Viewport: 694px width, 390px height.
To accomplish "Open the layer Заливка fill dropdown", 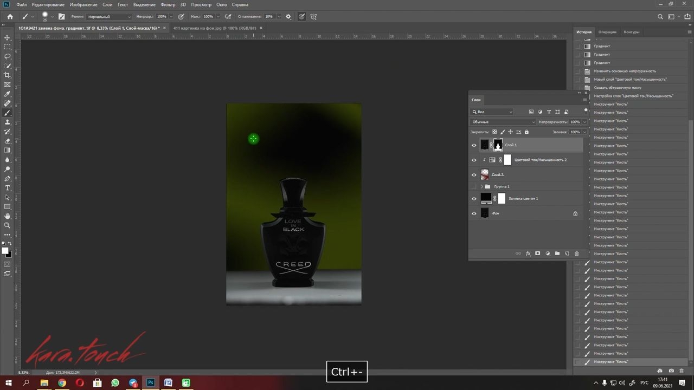I will tap(584, 132).
